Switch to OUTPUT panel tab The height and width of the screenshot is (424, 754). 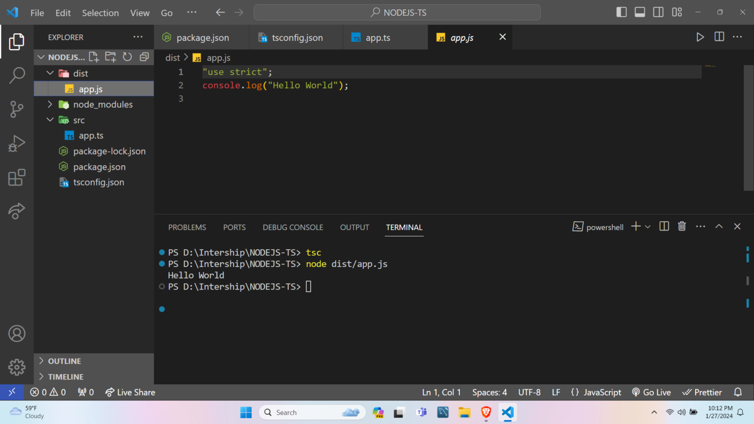tap(354, 227)
